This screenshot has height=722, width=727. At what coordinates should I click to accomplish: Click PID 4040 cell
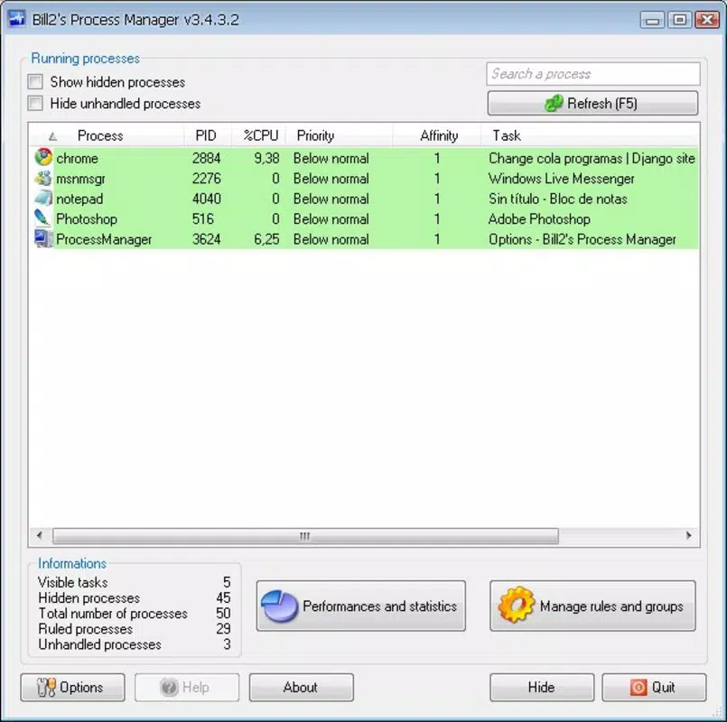click(x=206, y=199)
